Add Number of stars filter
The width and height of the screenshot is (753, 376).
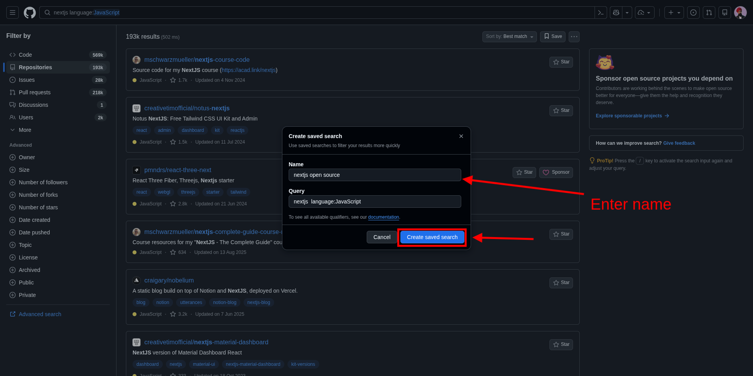(x=58, y=207)
